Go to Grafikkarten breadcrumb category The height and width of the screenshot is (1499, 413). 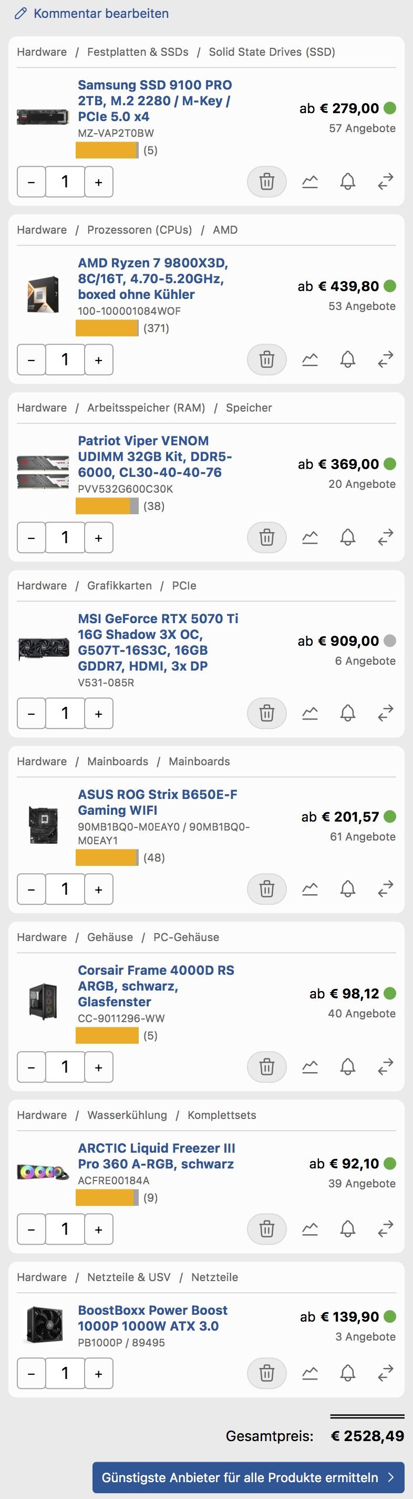click(x=119, y=585)
